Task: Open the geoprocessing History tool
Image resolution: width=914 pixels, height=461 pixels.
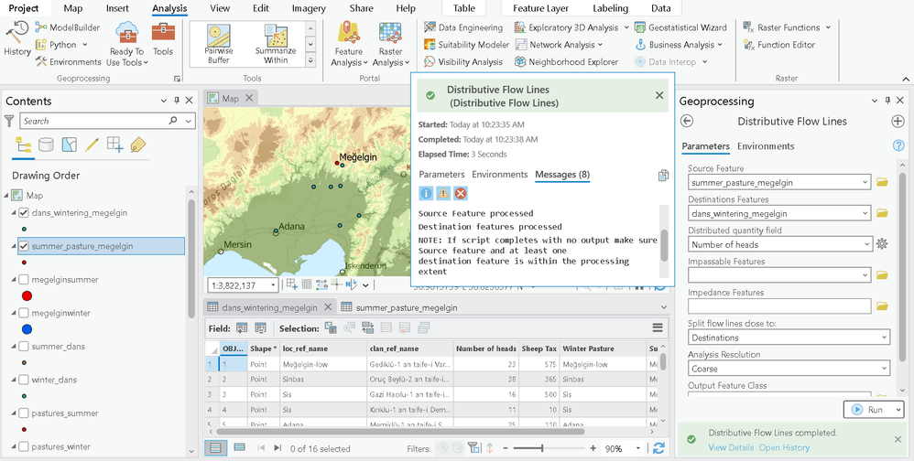Action: coord(16,38)
